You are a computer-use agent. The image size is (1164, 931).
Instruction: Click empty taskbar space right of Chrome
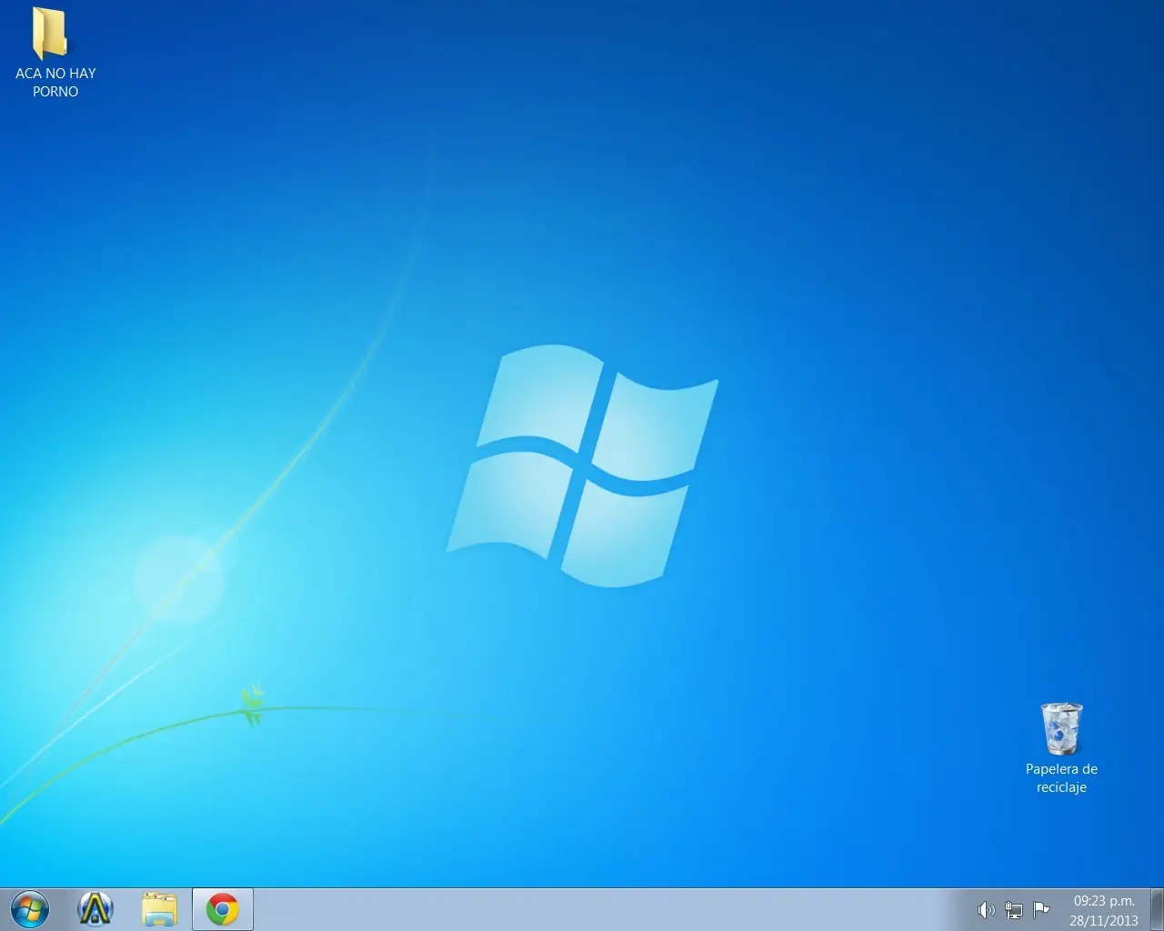coord(546,909)
